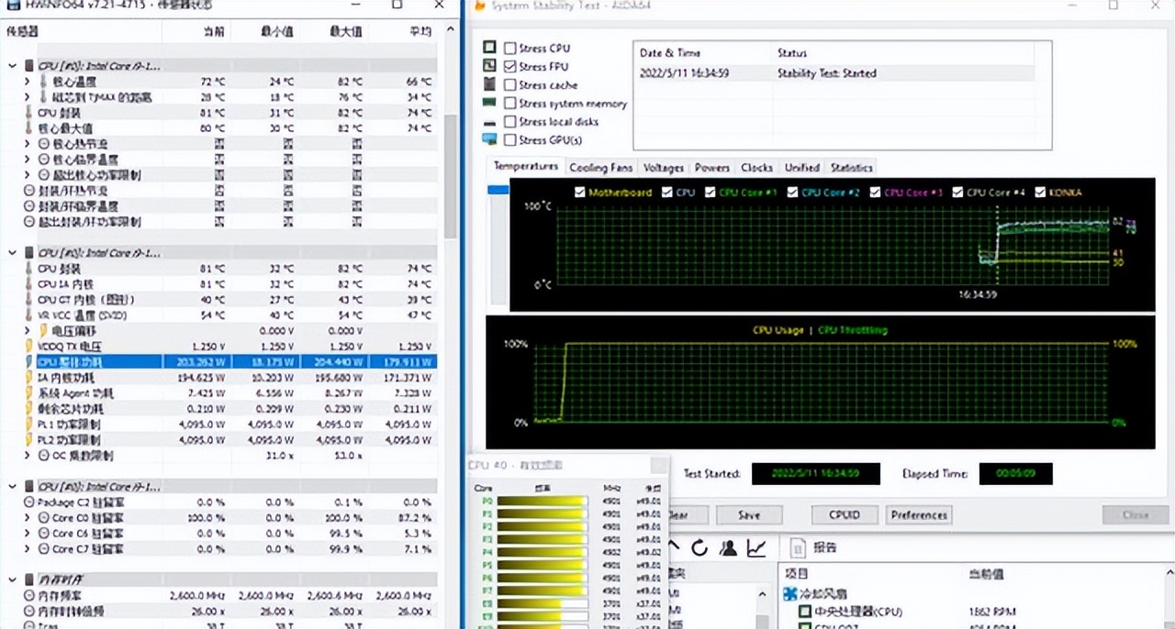Collapse the 内存时序 sensor group
Viewport: 1175px width, 629px height.
point(12,580)
